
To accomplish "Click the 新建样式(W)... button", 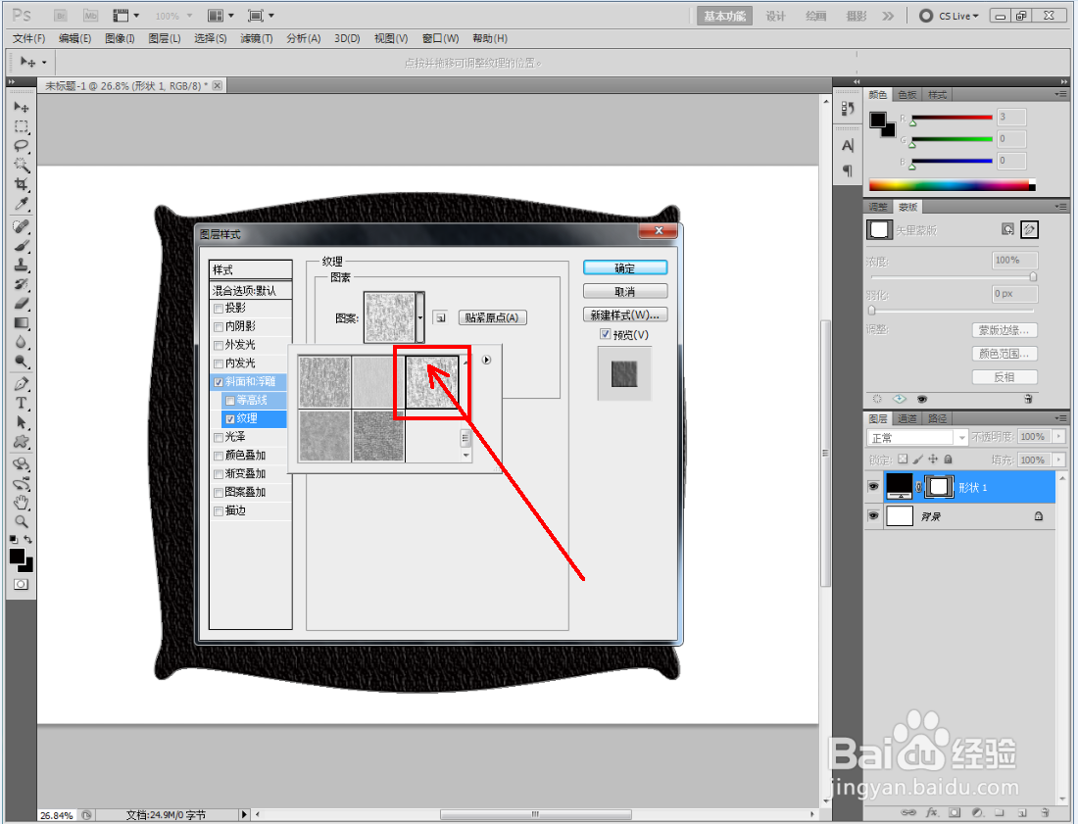I will point(625,315).
